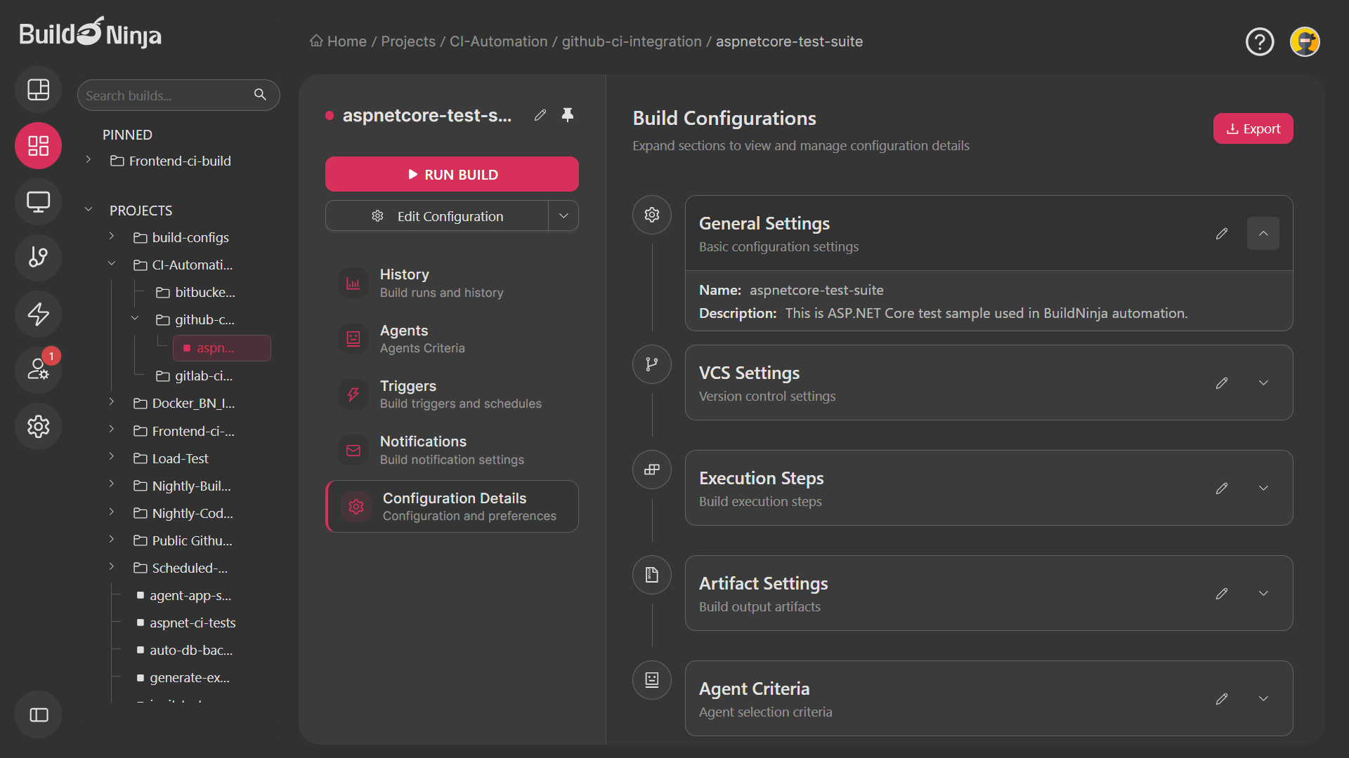The height and width of the screenshot is (758, 1349).
Task: Toggle the pin icon next to aspnetcore-test-suite title
Action: click(x=568, y=115)
